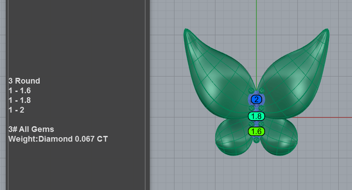
Task: Click the '3# All Gems' summary text
Action: 31,129
